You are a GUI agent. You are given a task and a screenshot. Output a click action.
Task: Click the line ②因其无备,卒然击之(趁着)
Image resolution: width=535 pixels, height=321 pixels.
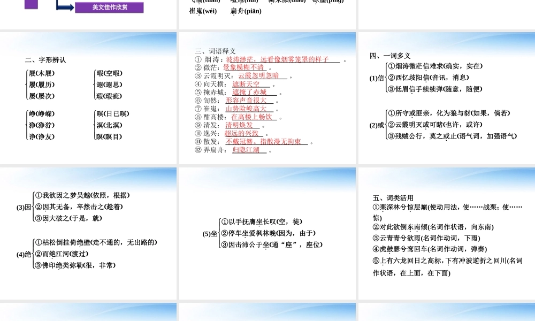pos(79,207)
